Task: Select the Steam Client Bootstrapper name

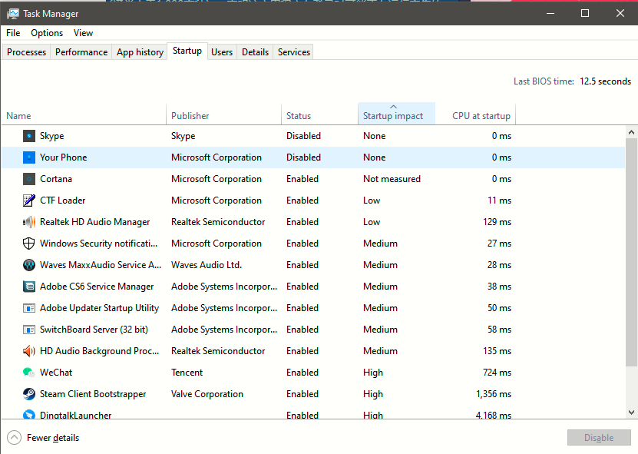Action: click(93, 394)
